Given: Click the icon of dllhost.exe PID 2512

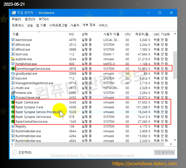Looking at the screenshot, I should point(13,45).
